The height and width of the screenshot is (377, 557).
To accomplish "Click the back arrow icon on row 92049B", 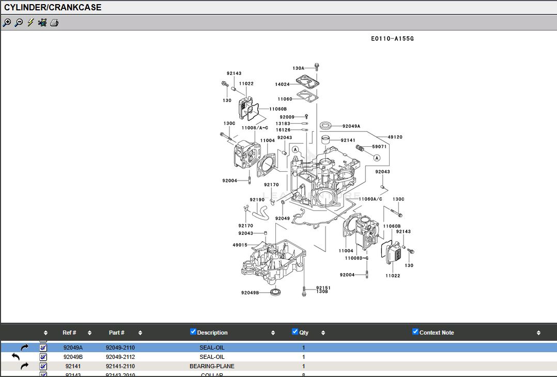I will 16,357.
